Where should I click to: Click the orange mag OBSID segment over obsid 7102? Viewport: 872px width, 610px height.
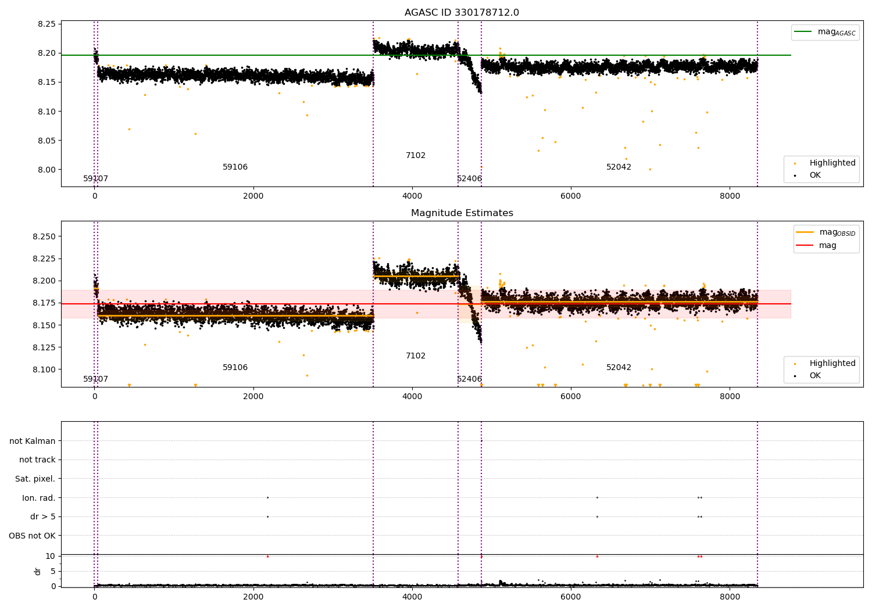pos(416,277)
